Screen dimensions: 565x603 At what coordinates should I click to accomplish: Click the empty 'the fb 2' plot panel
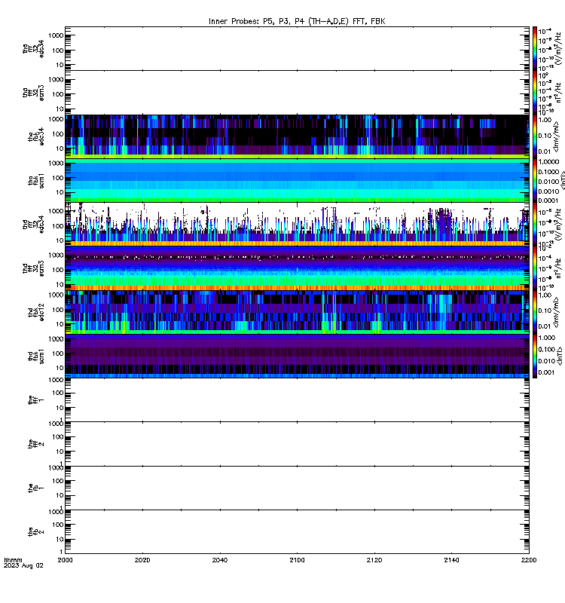pos(297,531)
